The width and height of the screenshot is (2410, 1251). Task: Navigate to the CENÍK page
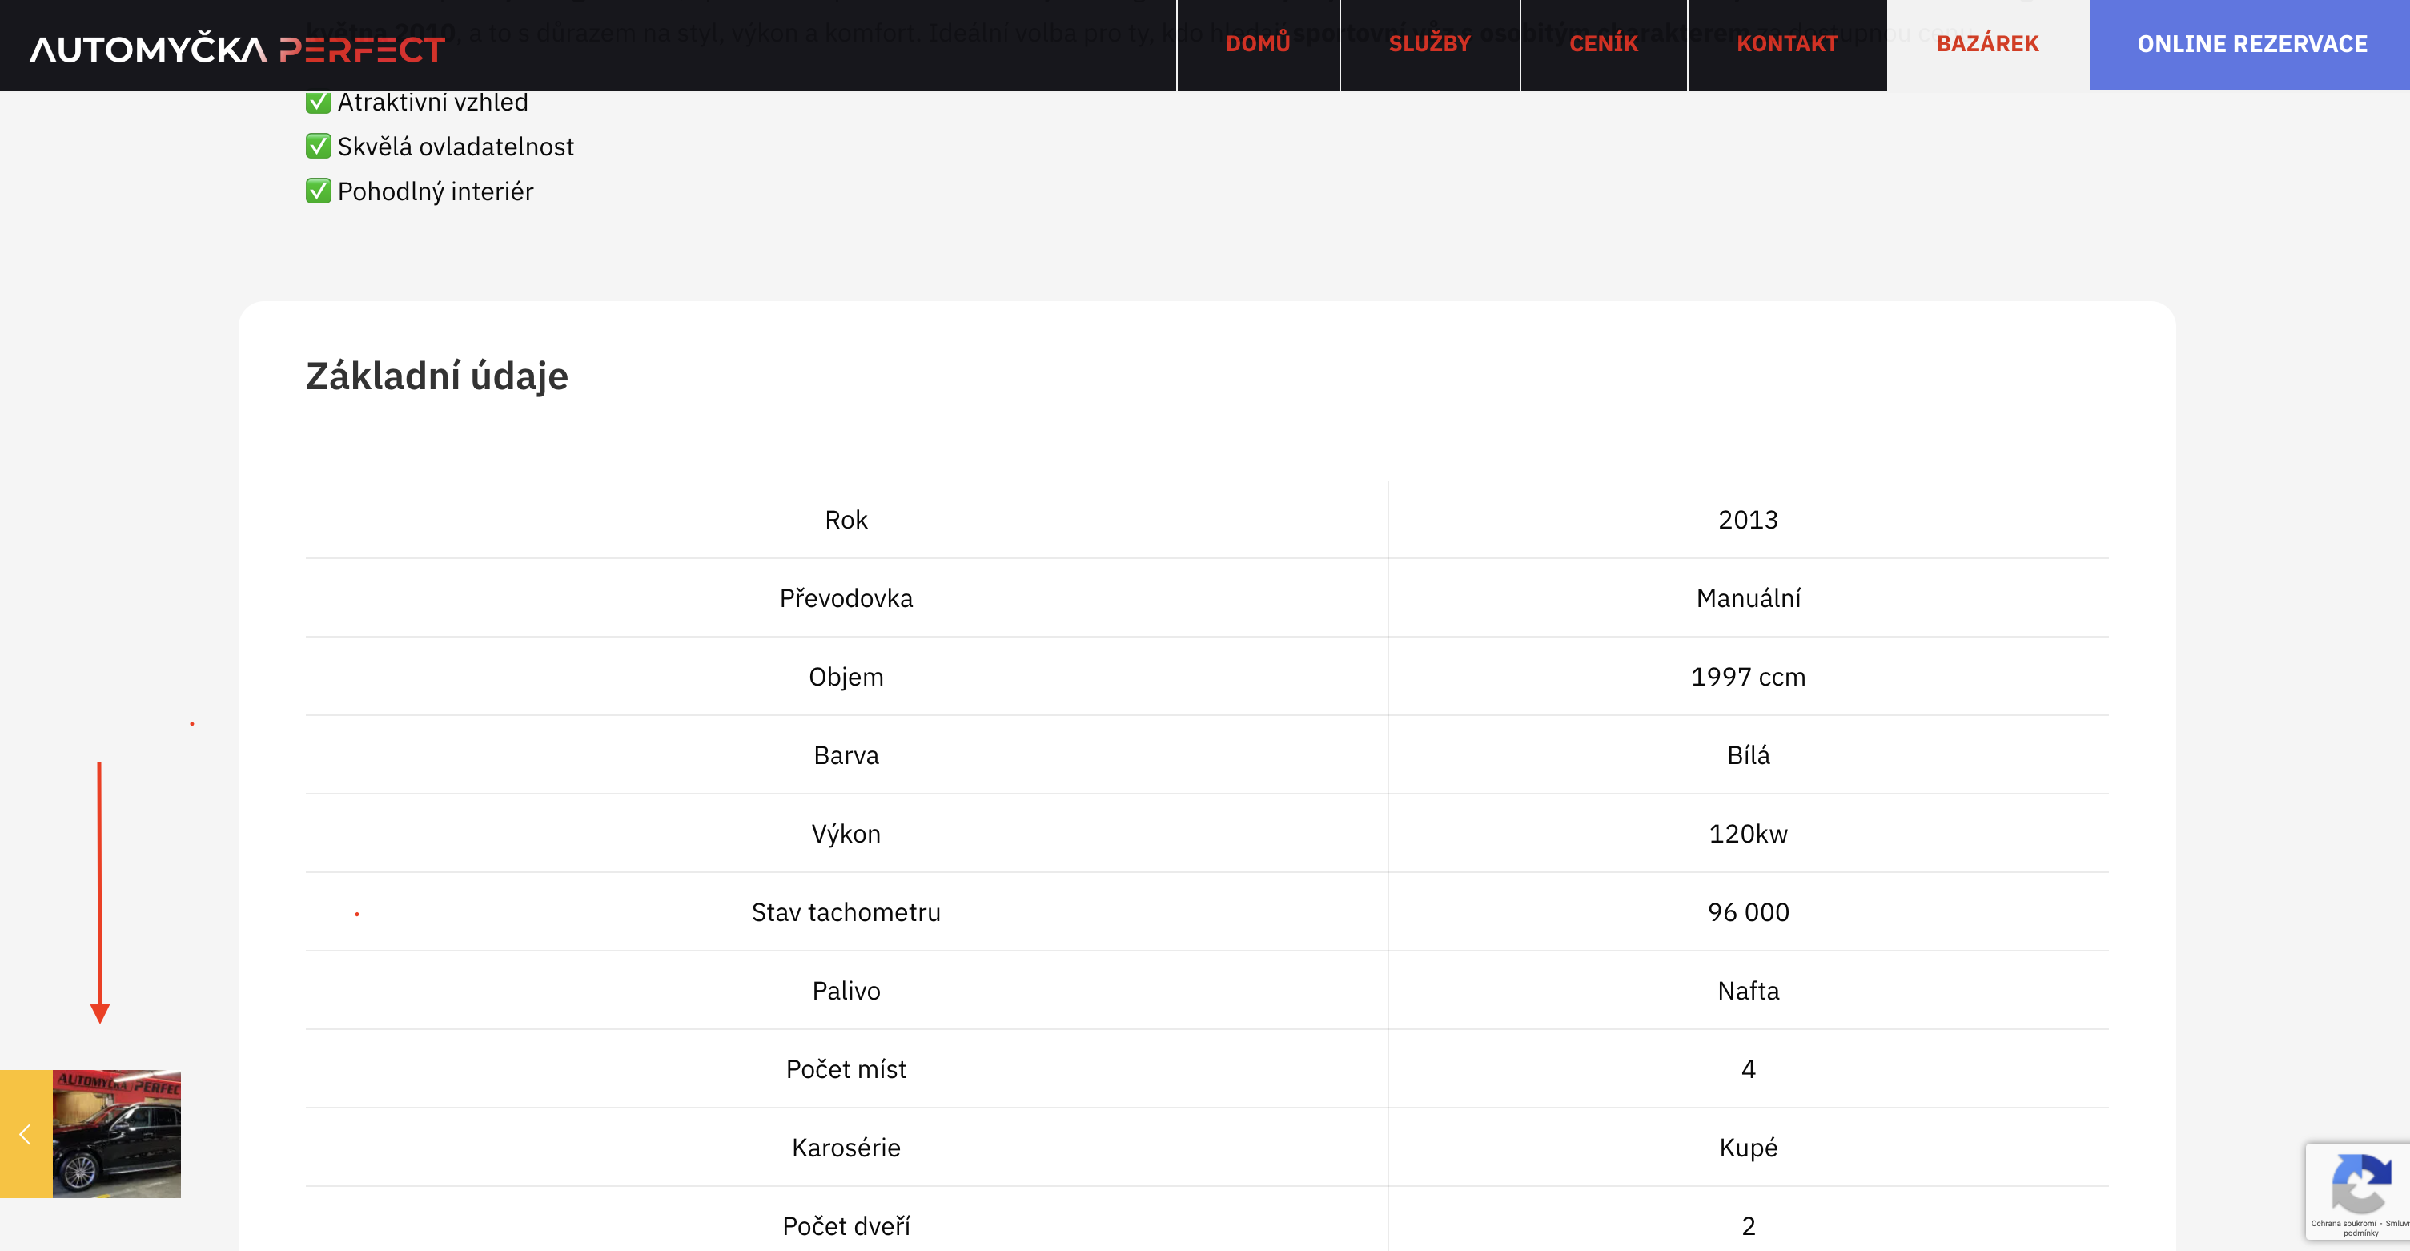[1603, 44]
